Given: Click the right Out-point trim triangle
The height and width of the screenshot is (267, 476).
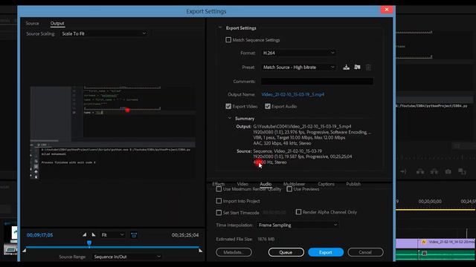Looking at the screenshot, I should (x=200, y=251).
